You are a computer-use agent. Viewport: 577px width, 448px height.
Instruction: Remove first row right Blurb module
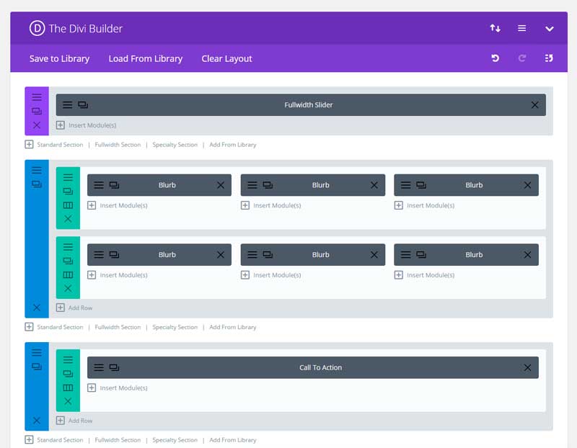click(x=527, y=185)
